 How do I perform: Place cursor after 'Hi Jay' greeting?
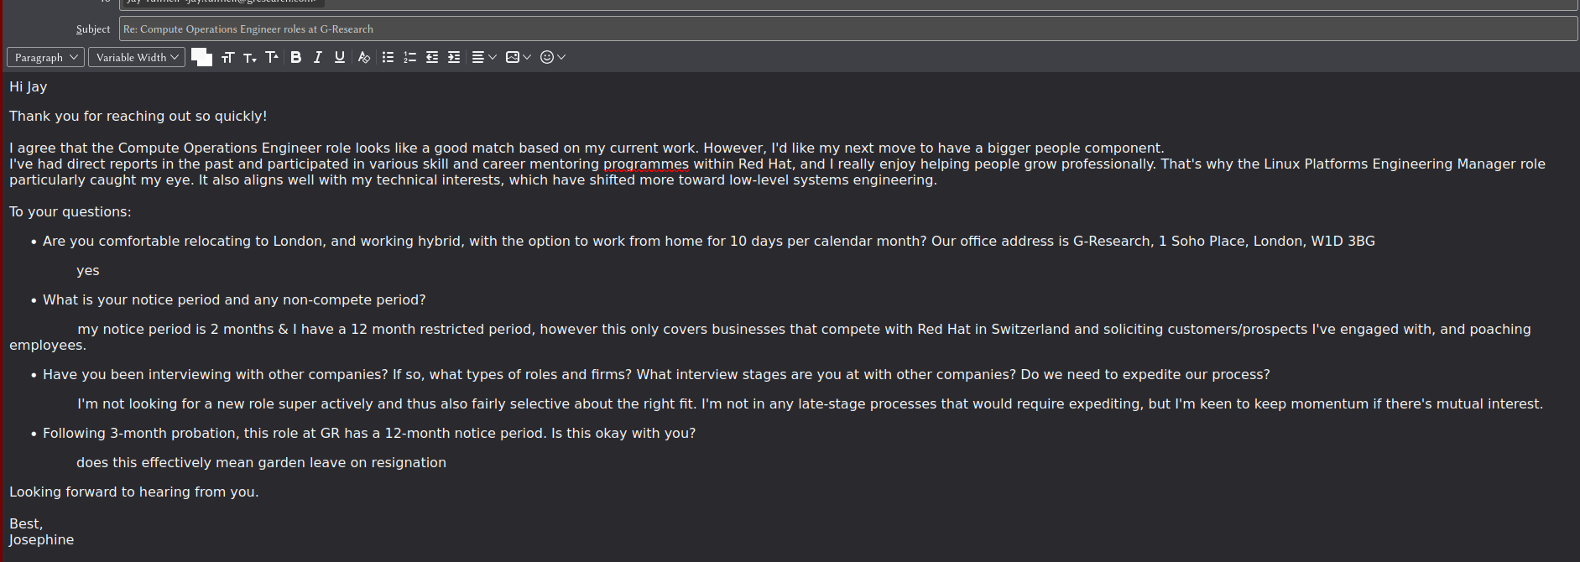point(48,87)
